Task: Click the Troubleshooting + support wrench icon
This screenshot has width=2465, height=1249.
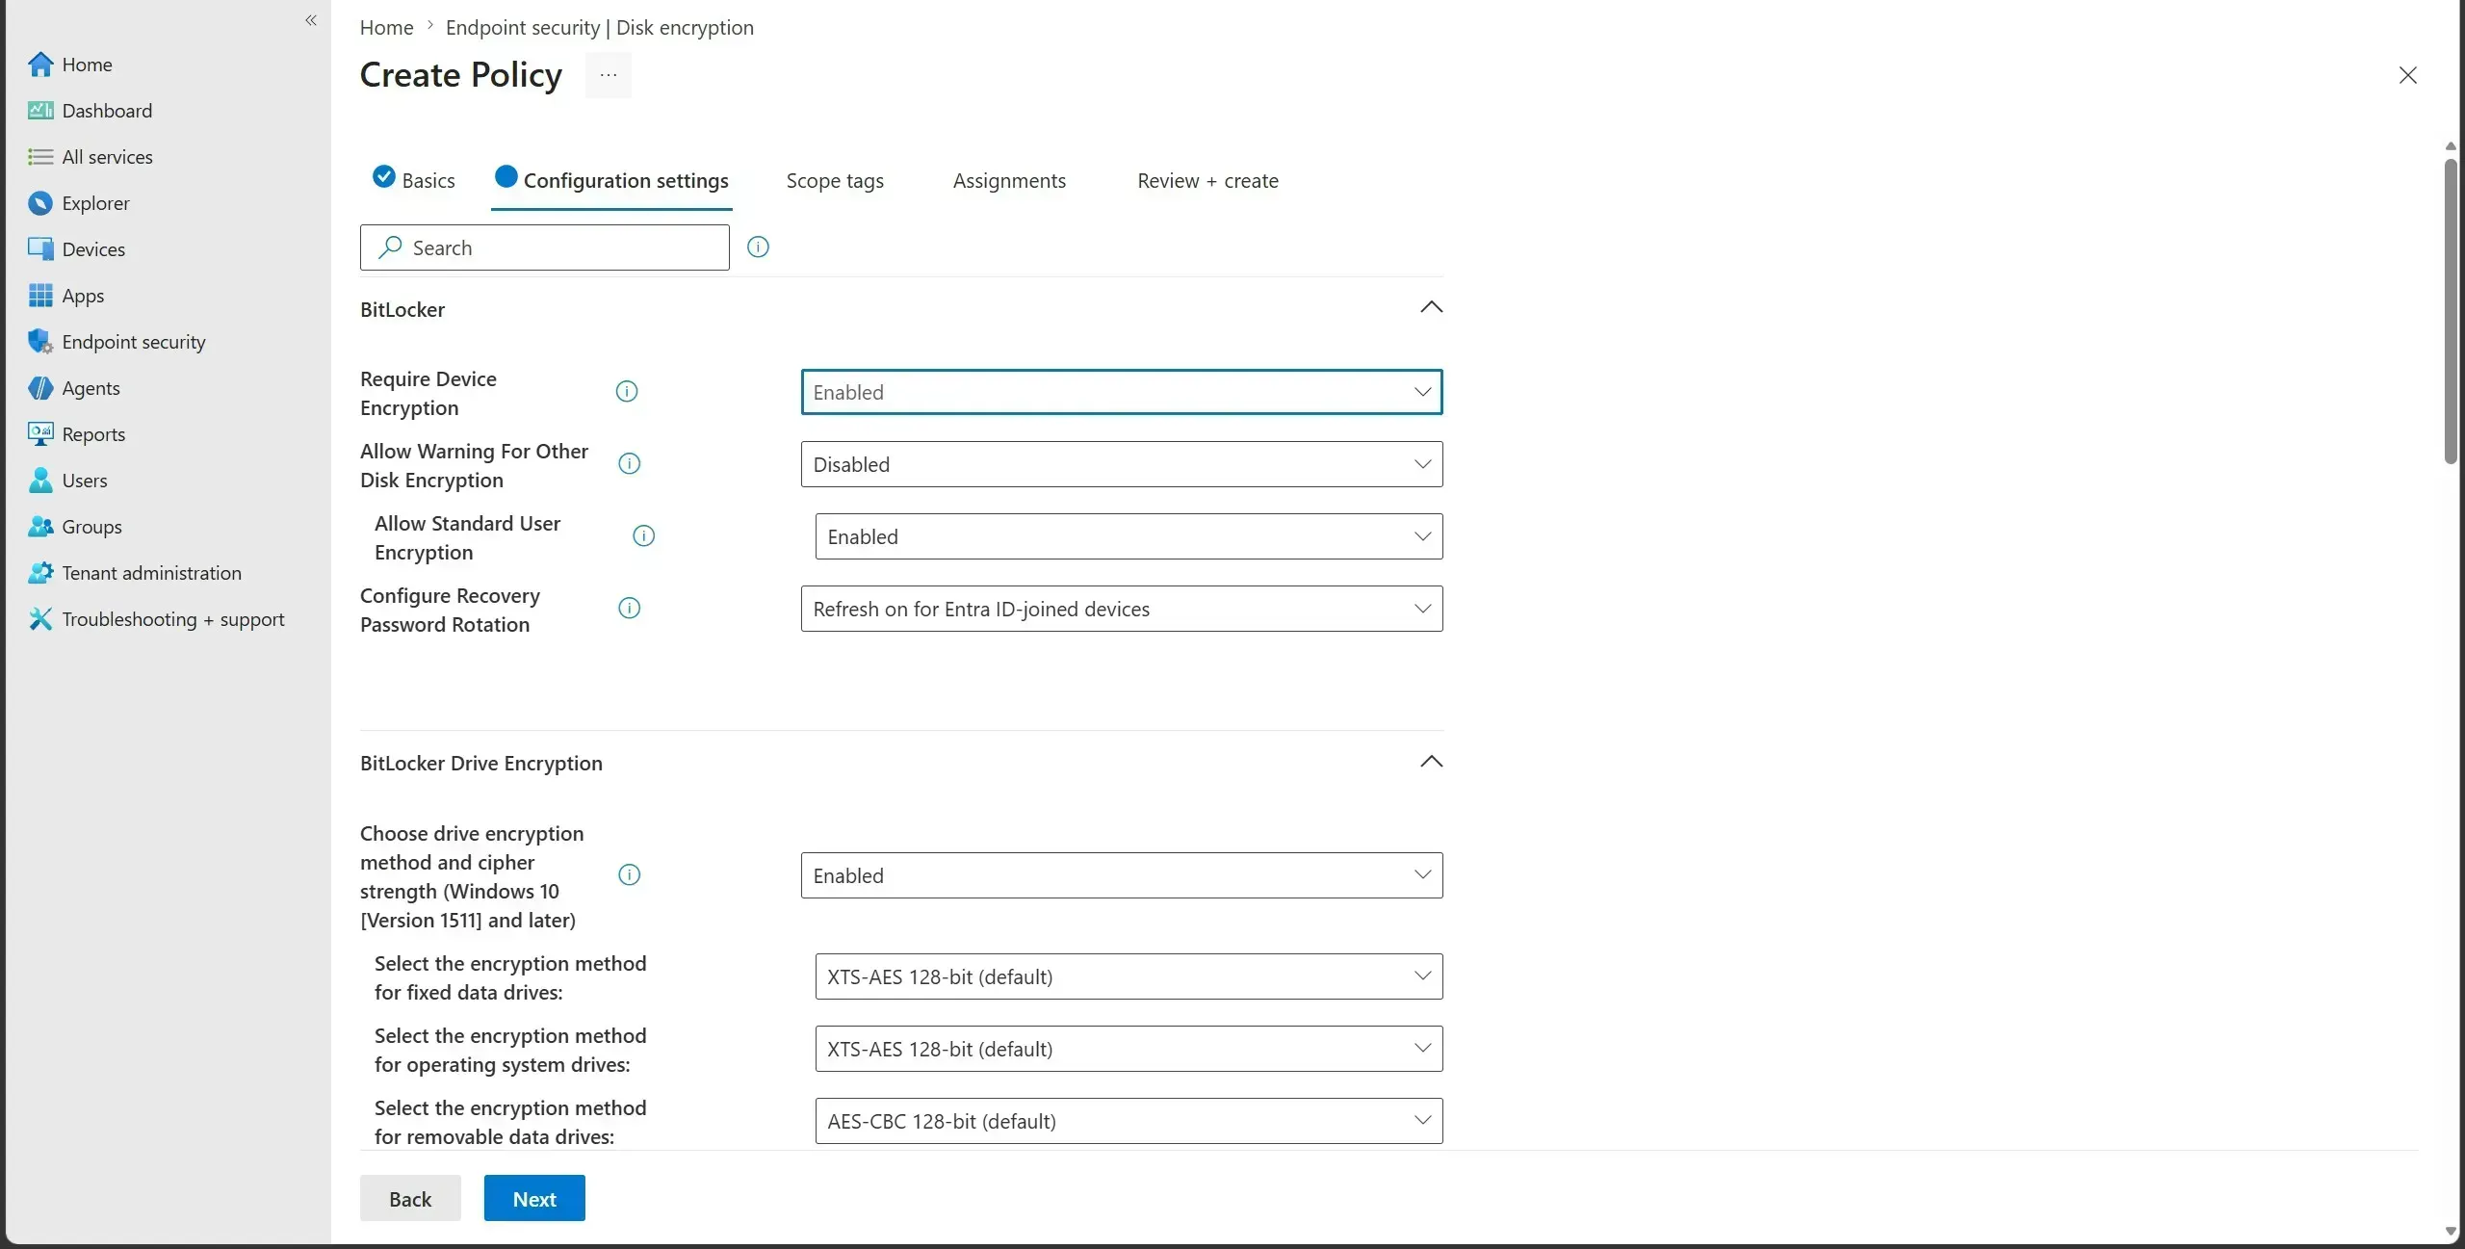Action: (x=40, y=619)
